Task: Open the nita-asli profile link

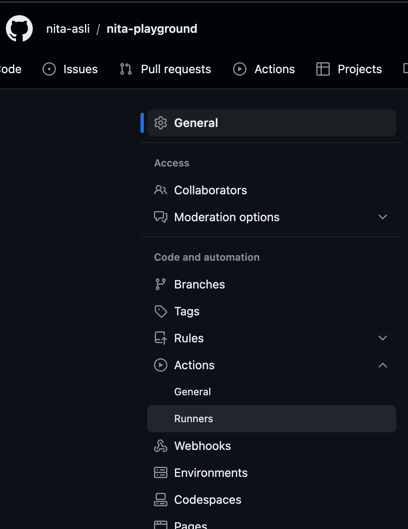Action: click(68, 29)
